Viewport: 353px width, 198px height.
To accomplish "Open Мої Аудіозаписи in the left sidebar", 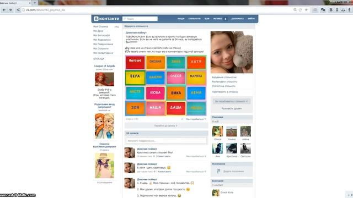I will click(102, 40).
